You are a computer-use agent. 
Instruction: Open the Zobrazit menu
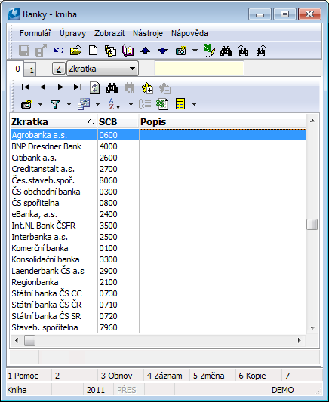click(109, 33)
